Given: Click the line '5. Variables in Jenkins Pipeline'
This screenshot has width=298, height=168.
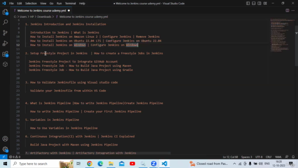Looking at the screenshot, I should 52,120.
